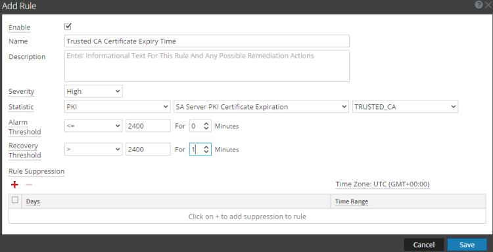This screenshot has height=252, width=493.
Task: Open the help question mark icon
Action: pyautogui.click(x=479, y=5)
